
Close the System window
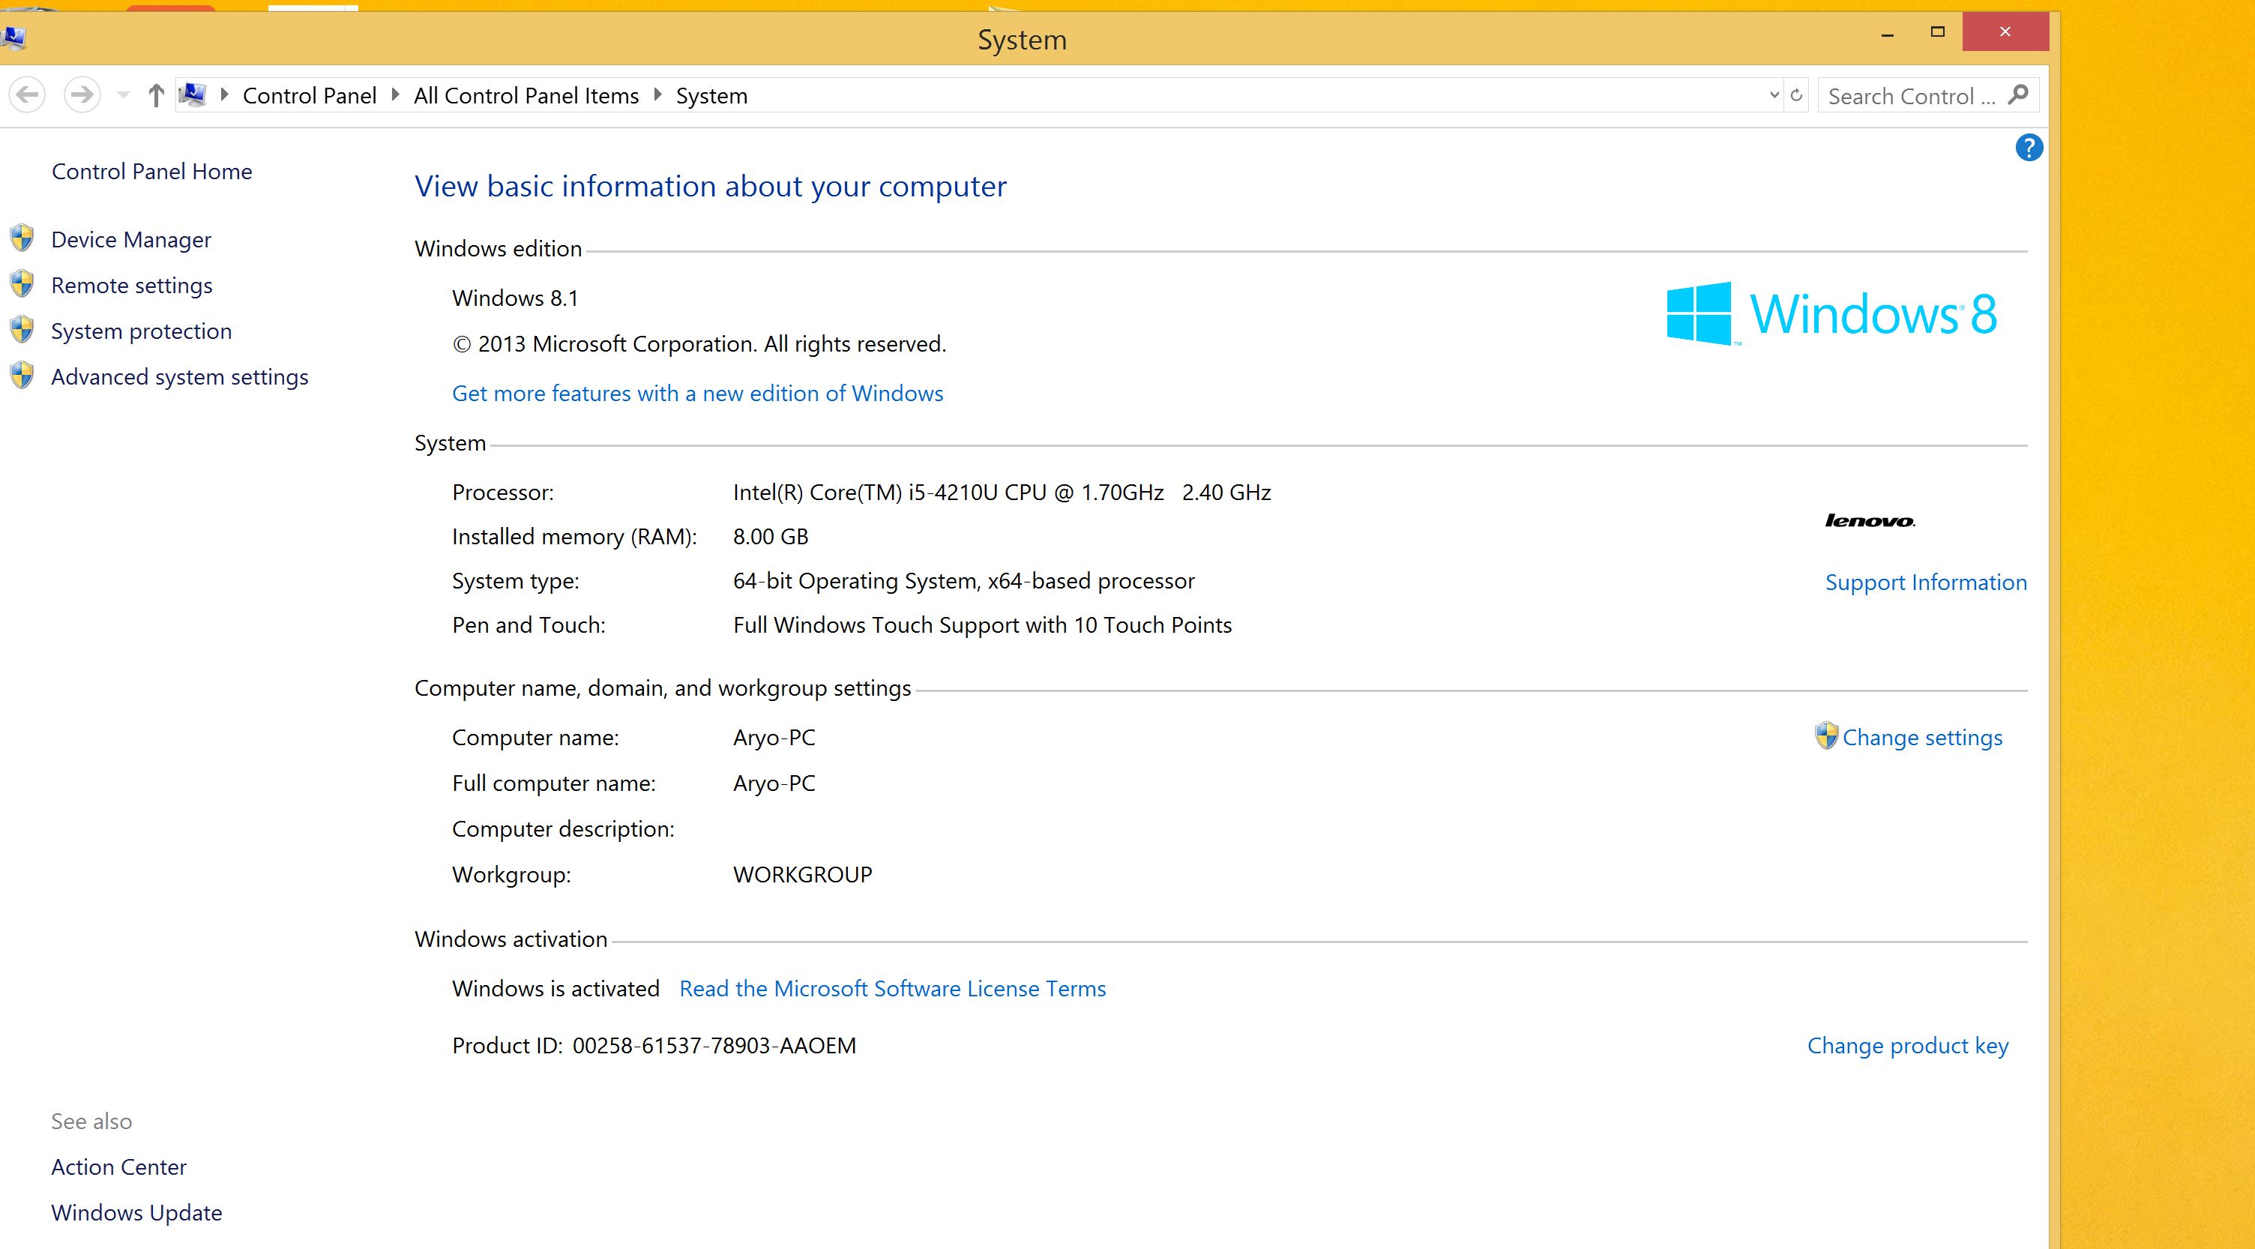2005,32
